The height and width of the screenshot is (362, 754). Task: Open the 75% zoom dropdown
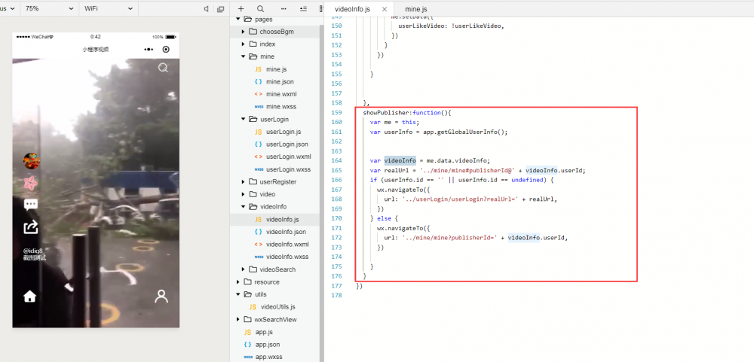pyautogui.click(x=48, y=8)
